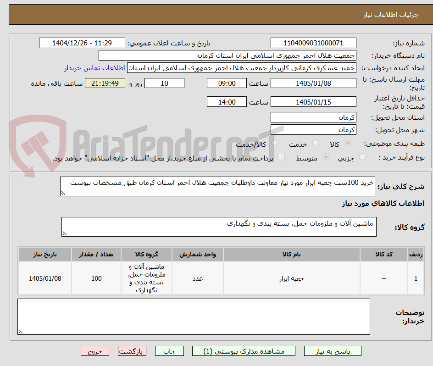The height and width of the screenshot is (366, 433).
Task: Click the چاپ print button
Action: click(169, 351)
